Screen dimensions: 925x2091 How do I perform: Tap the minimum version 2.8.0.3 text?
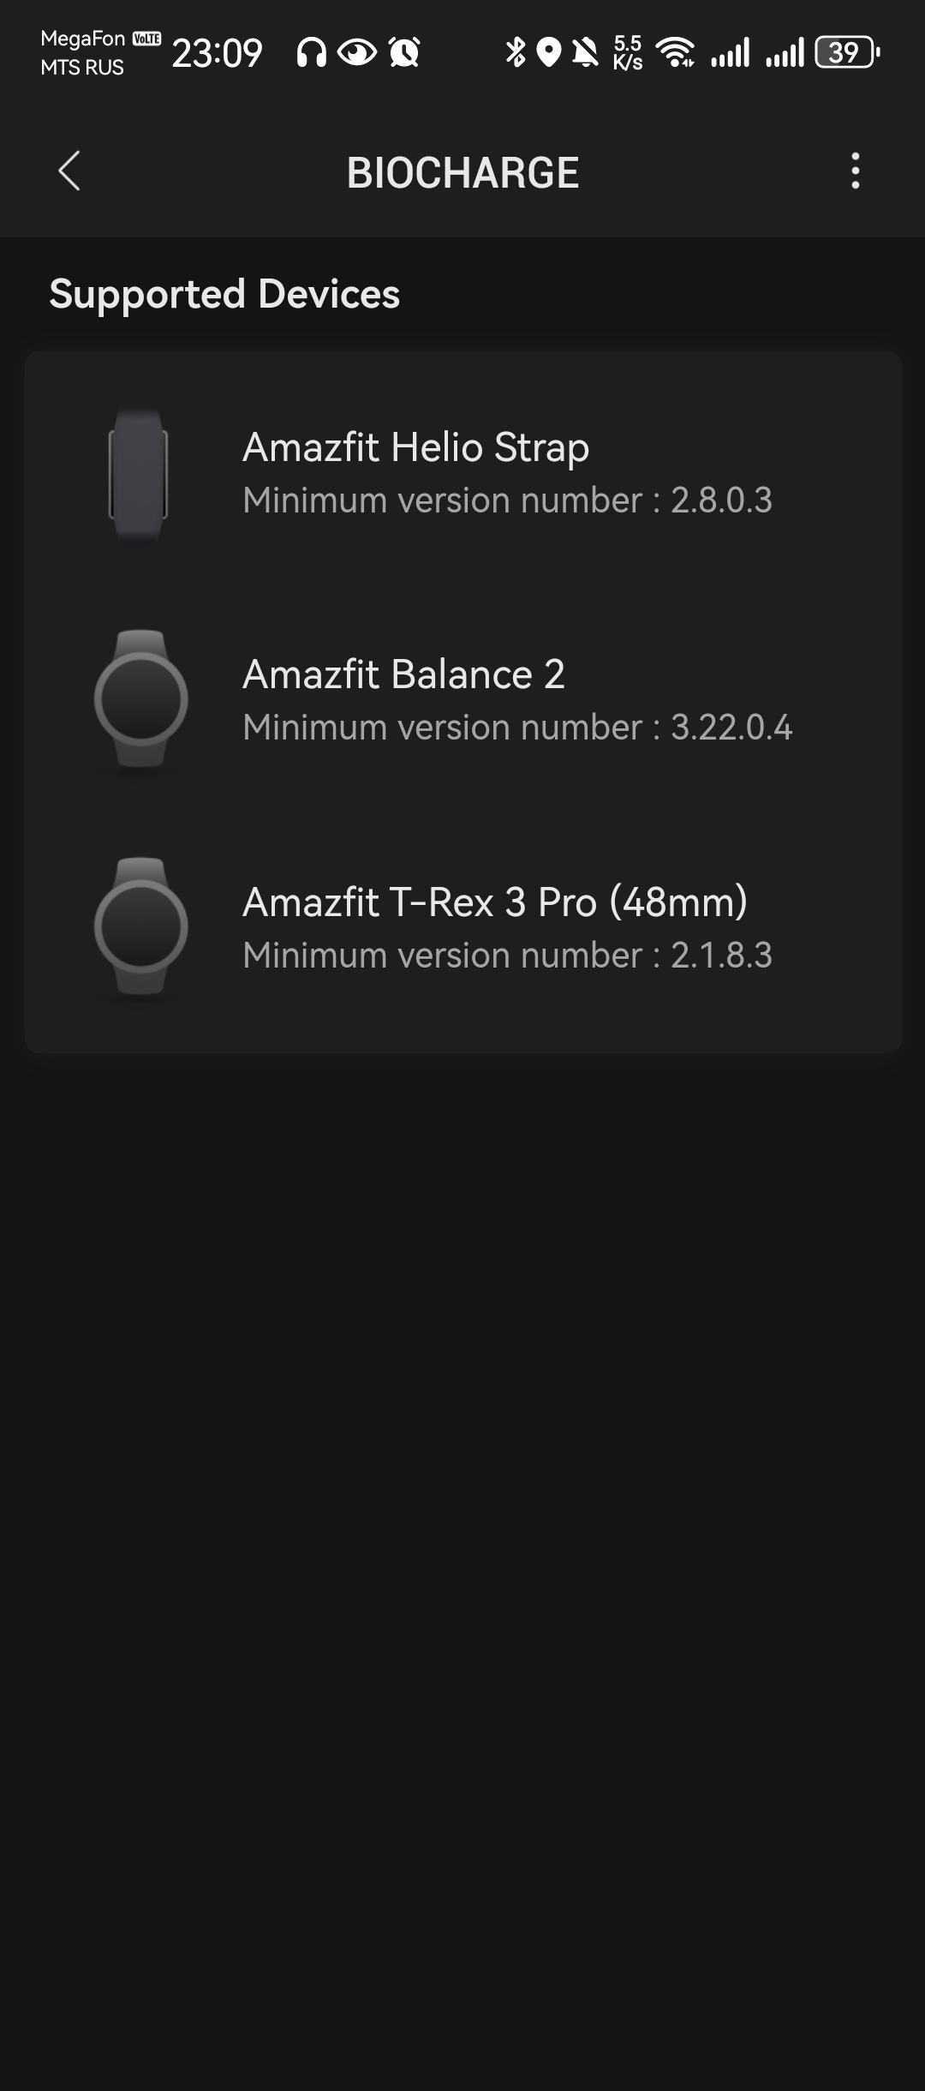[x=507, y=500]
